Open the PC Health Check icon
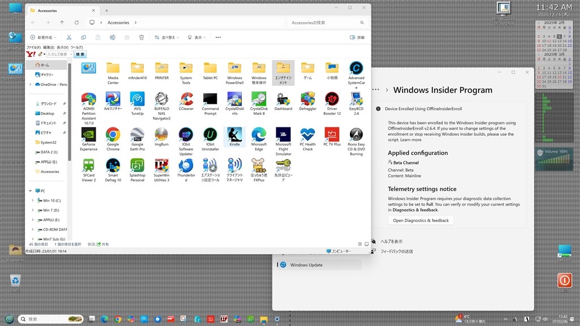Image resolution: width=580 pixels, height=326 pixels. (x=308, y=139)
